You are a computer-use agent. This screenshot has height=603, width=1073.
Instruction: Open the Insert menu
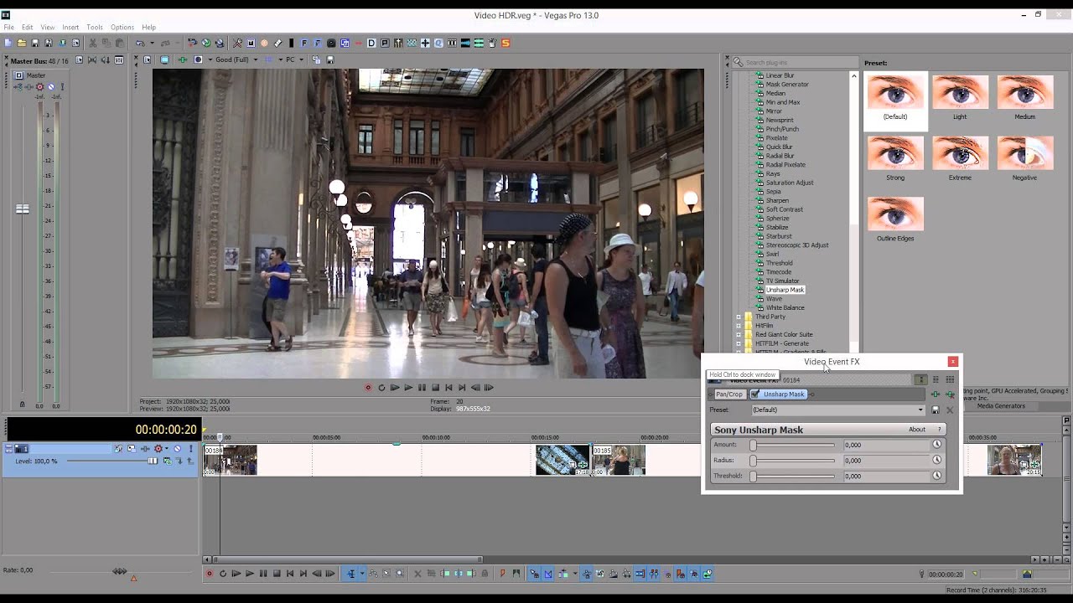coord(70,28)
